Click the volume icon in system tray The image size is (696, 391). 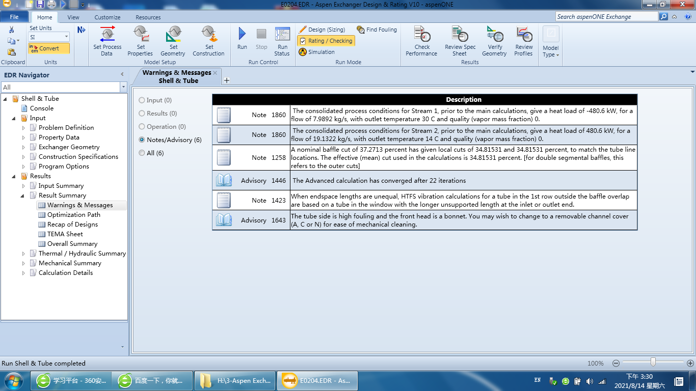[x=590, y=381]
